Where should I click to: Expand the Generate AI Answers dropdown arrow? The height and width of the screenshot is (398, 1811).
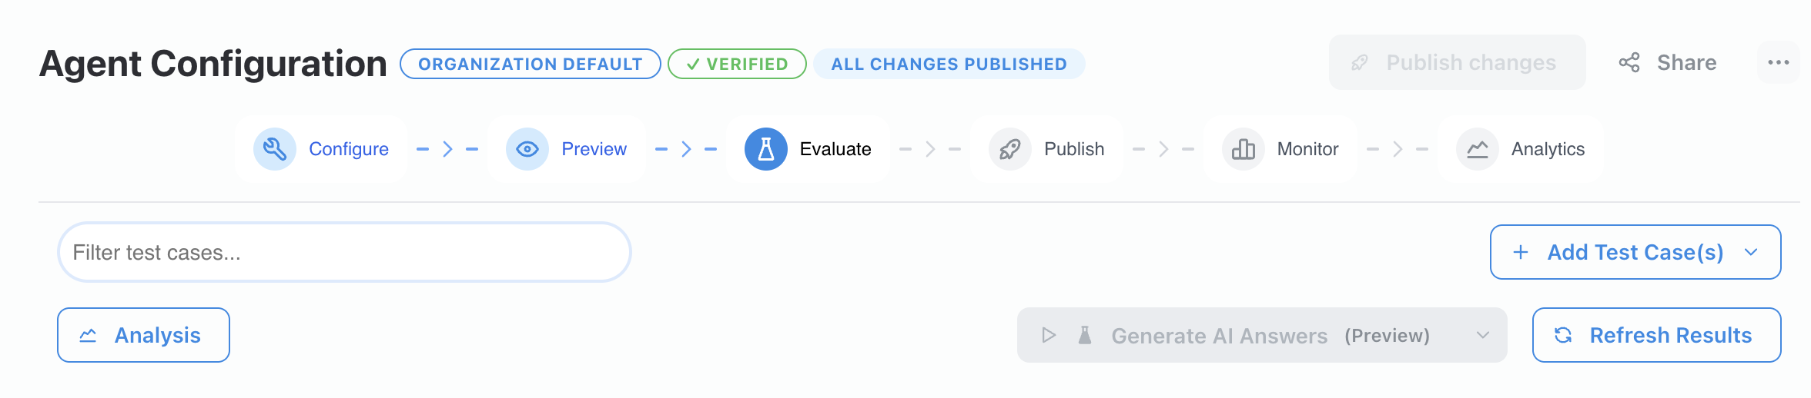click(1483, 335)
